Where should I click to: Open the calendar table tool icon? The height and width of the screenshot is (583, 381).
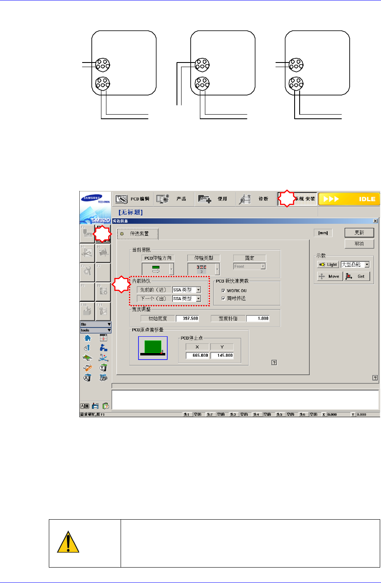[103, 338]
